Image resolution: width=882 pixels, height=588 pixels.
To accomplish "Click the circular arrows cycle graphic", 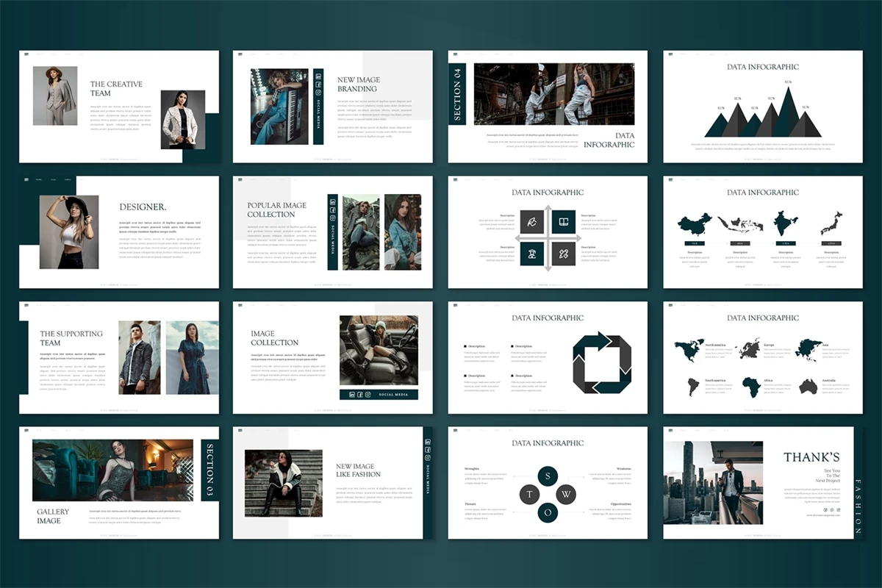I will pos(602,362).
